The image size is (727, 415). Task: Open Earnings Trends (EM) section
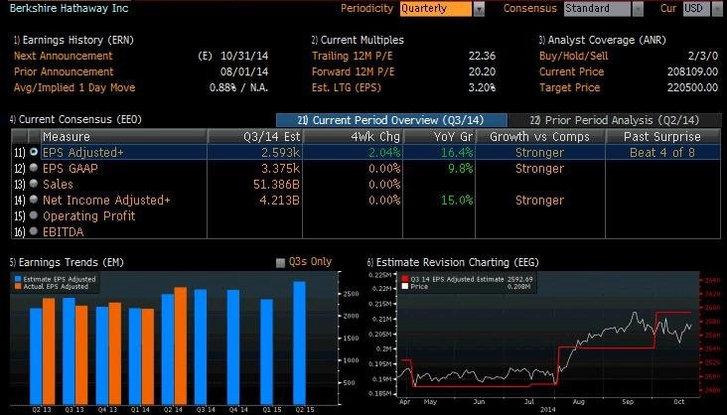click(x=67, y=262)
